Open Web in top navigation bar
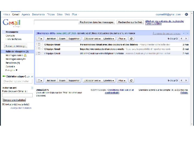Image resolution: width=194 pixels, height=145 pixels. [67, 15]
